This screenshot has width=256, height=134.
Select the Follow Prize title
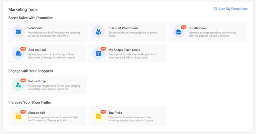click(37, 81)
